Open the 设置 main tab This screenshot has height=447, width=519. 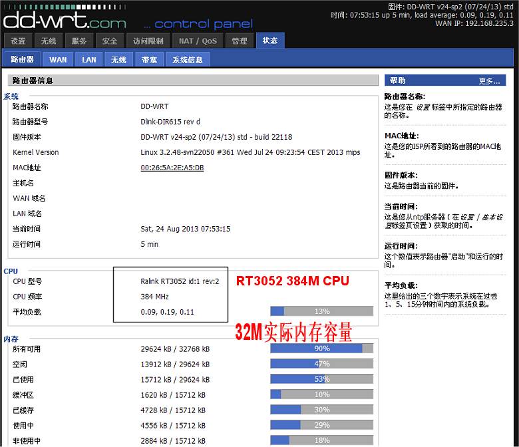[18, 41]
